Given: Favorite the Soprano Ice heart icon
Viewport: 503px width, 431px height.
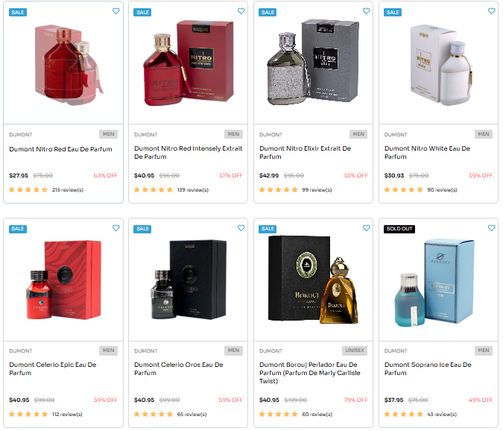Looking at the screenshot, I should pyautogui.click(x=491, y=228).
